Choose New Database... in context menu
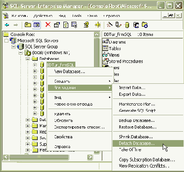This screenshot has width=184, height=172. pyautogui.click(x=80, y=71)
